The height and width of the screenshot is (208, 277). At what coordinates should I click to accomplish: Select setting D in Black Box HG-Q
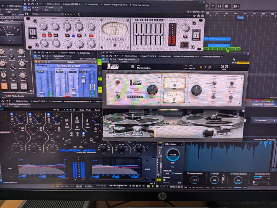click(74, 110)
